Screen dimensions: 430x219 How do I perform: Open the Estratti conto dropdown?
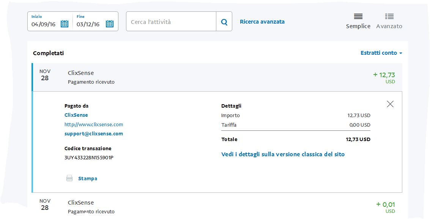tap(381, 53)
